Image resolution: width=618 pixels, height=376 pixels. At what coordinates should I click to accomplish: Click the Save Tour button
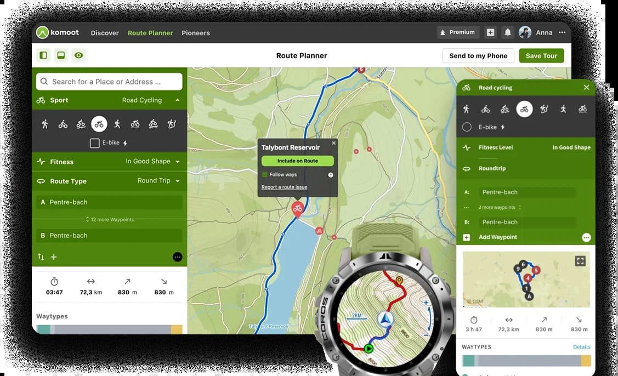541,55
